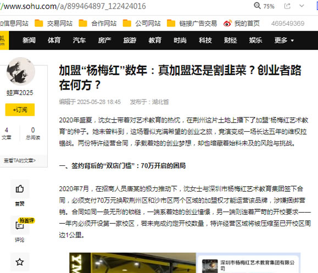Open the 查看TA的文章 link
Viewport: 318px width, 273px height.
[x=20, y=160]
